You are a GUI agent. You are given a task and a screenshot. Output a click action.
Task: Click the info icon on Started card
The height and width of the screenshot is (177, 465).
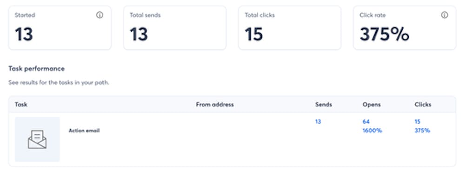coord(100,15)
